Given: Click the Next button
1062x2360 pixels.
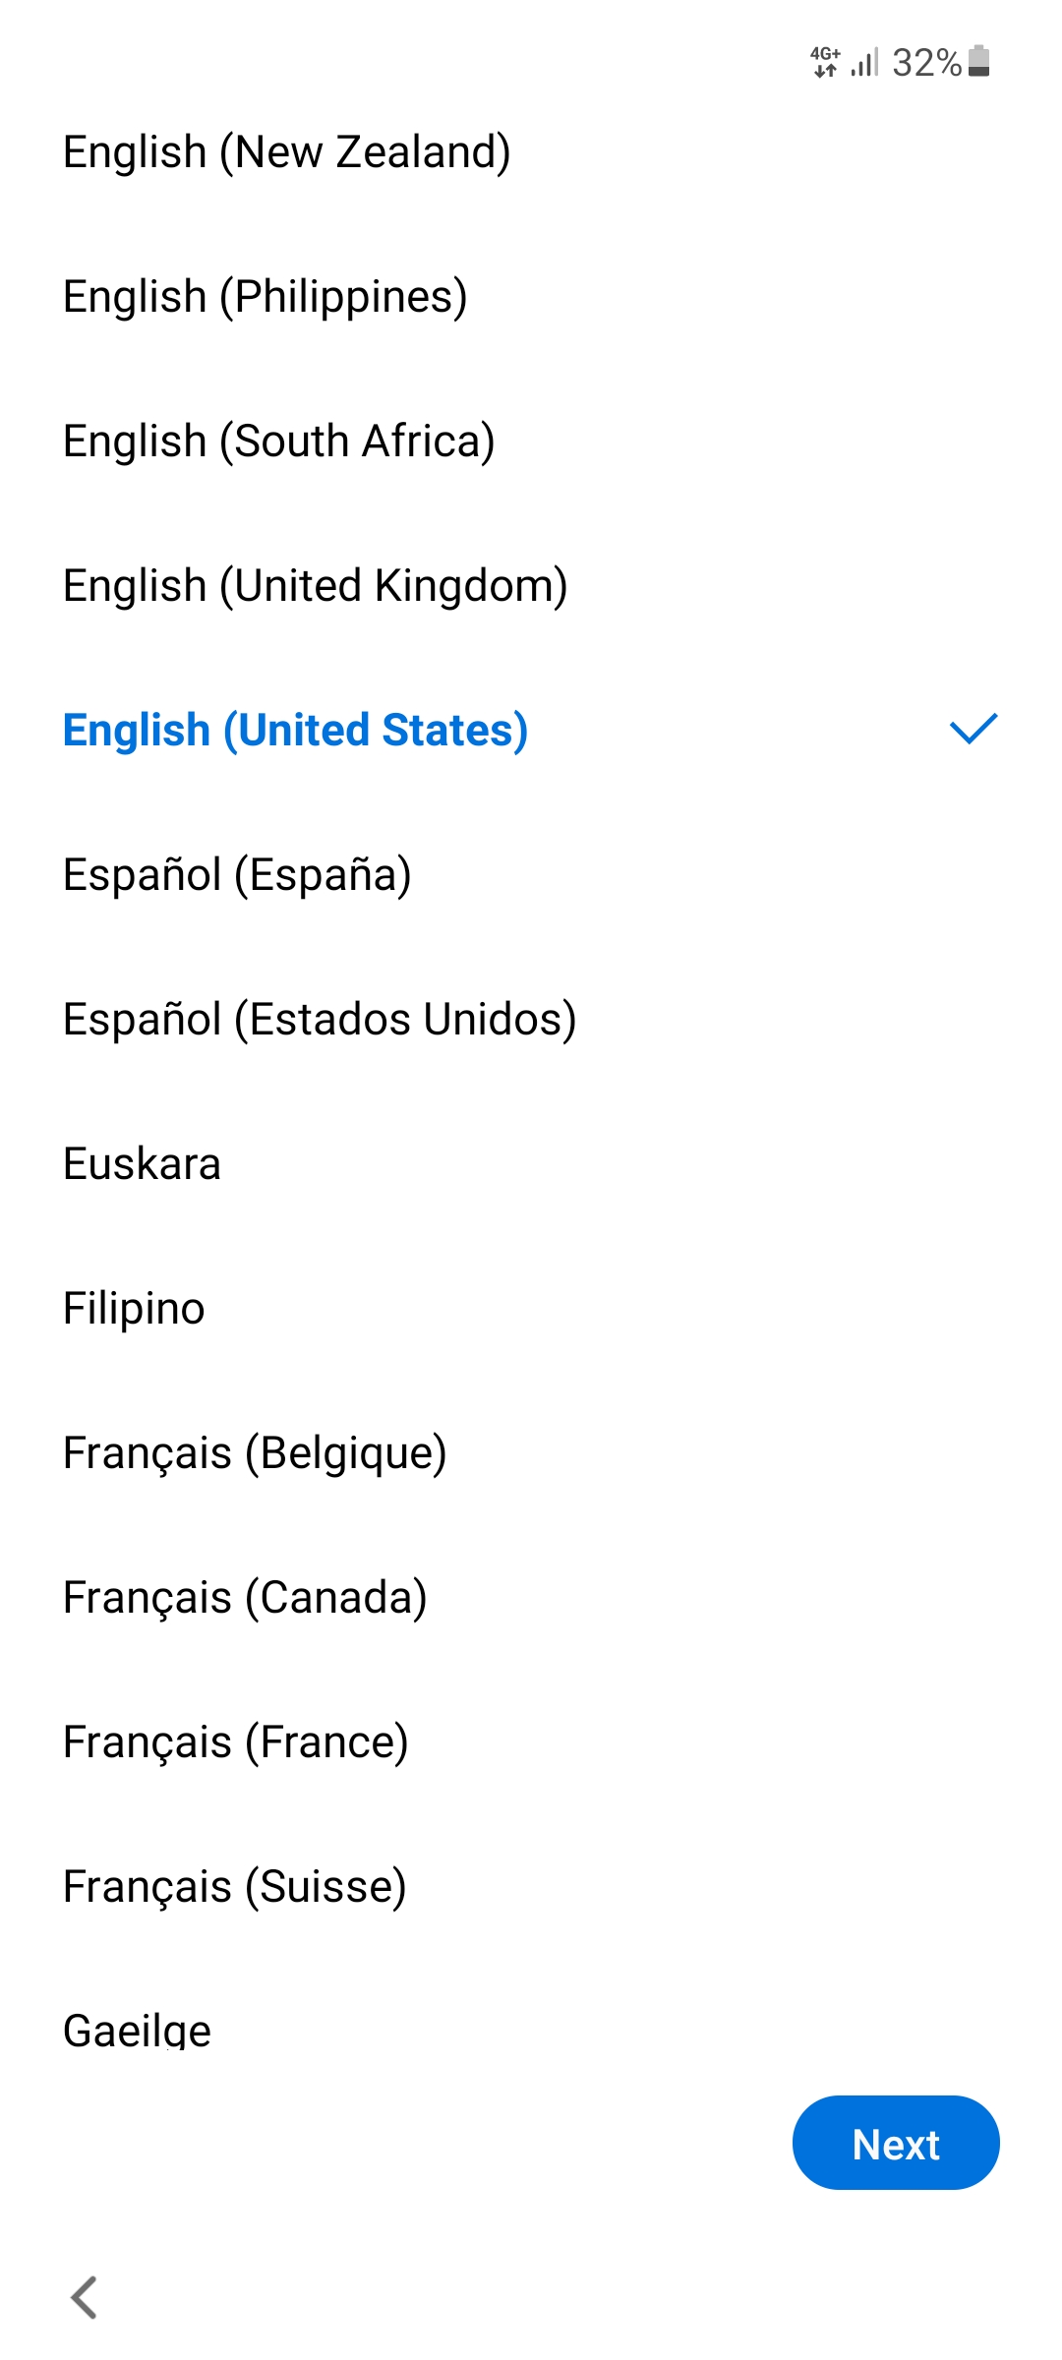Looking at the screenshot, I should pyautogui.click(x=896, y=2143).
